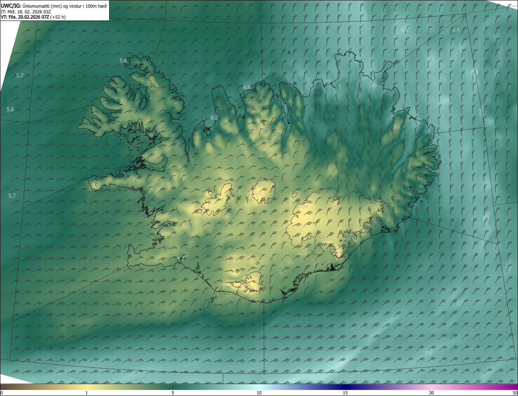
Task: Click the 7.7 value label on the map
Action: [x=460, y=303]
